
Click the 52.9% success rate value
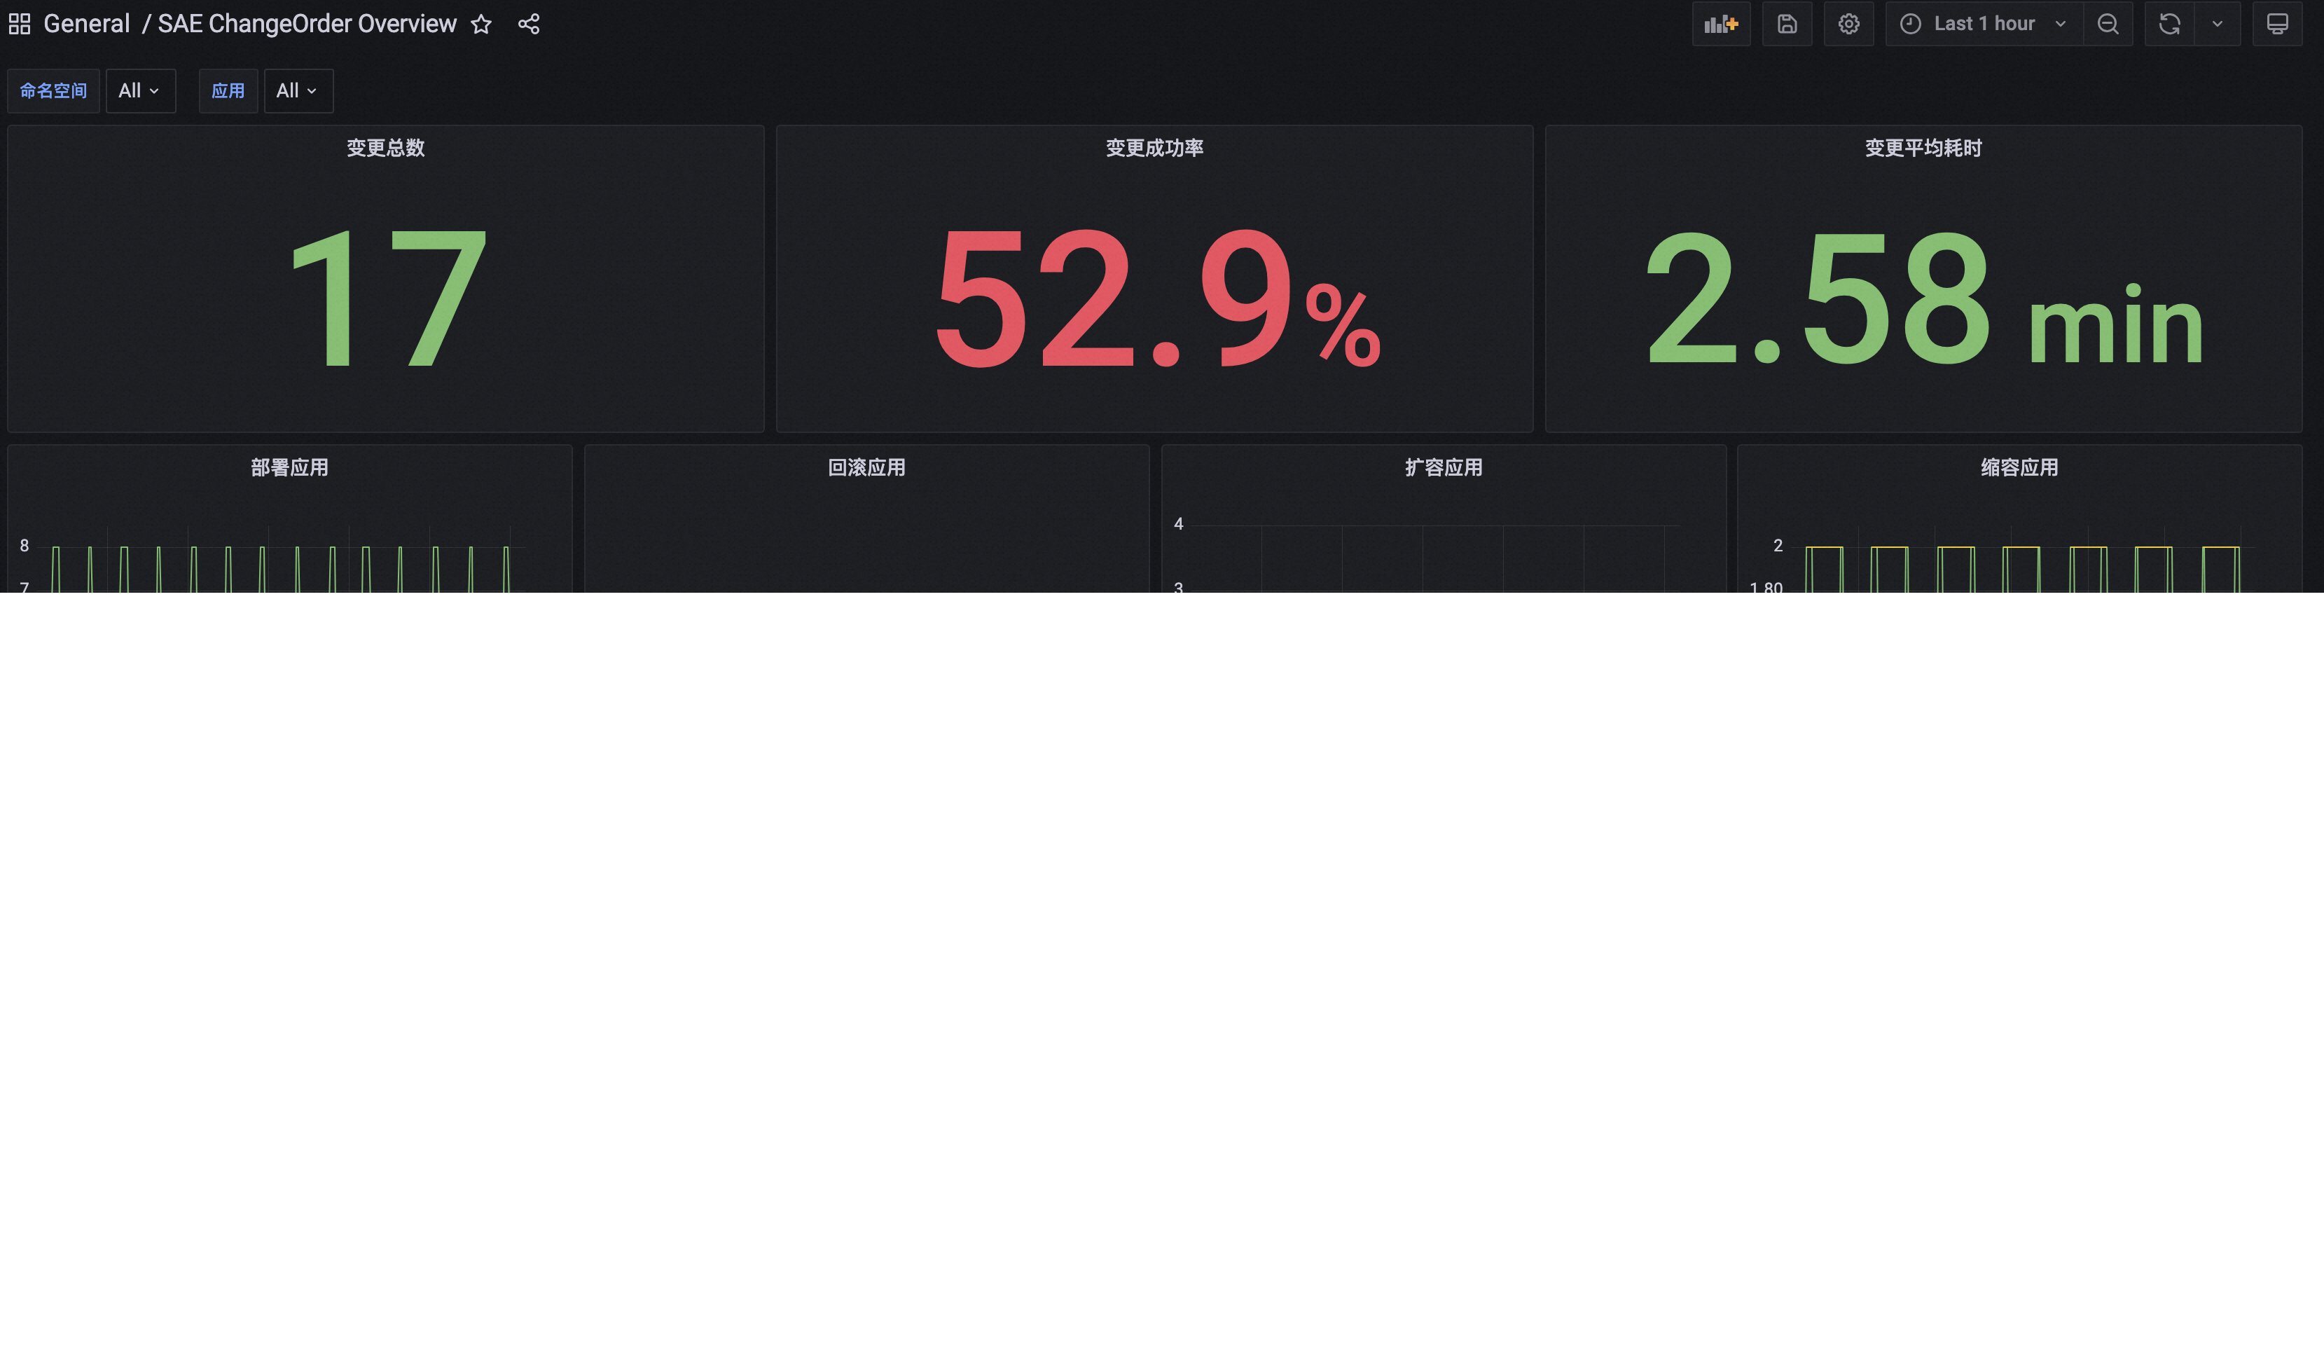(1157, 299)
